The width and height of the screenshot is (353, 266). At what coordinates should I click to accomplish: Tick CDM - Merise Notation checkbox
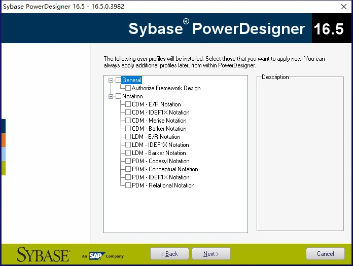pos(128,120)
